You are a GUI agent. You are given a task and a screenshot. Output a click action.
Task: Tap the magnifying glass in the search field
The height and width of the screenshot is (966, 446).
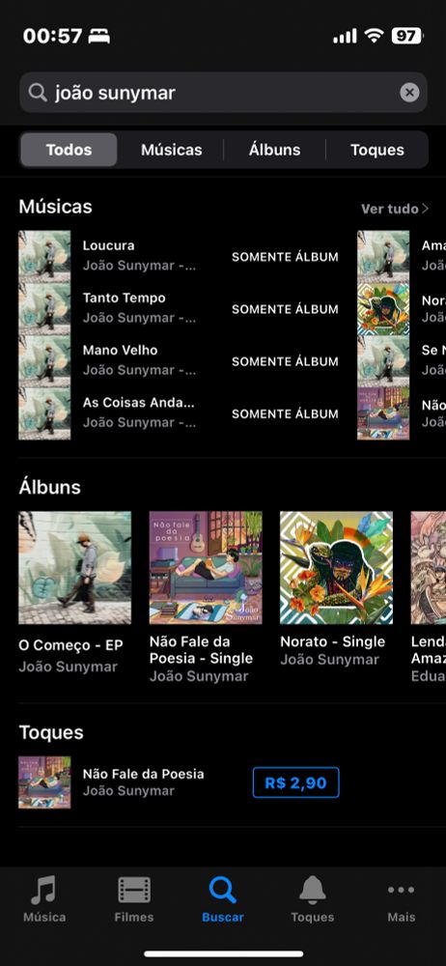[38, 93]
